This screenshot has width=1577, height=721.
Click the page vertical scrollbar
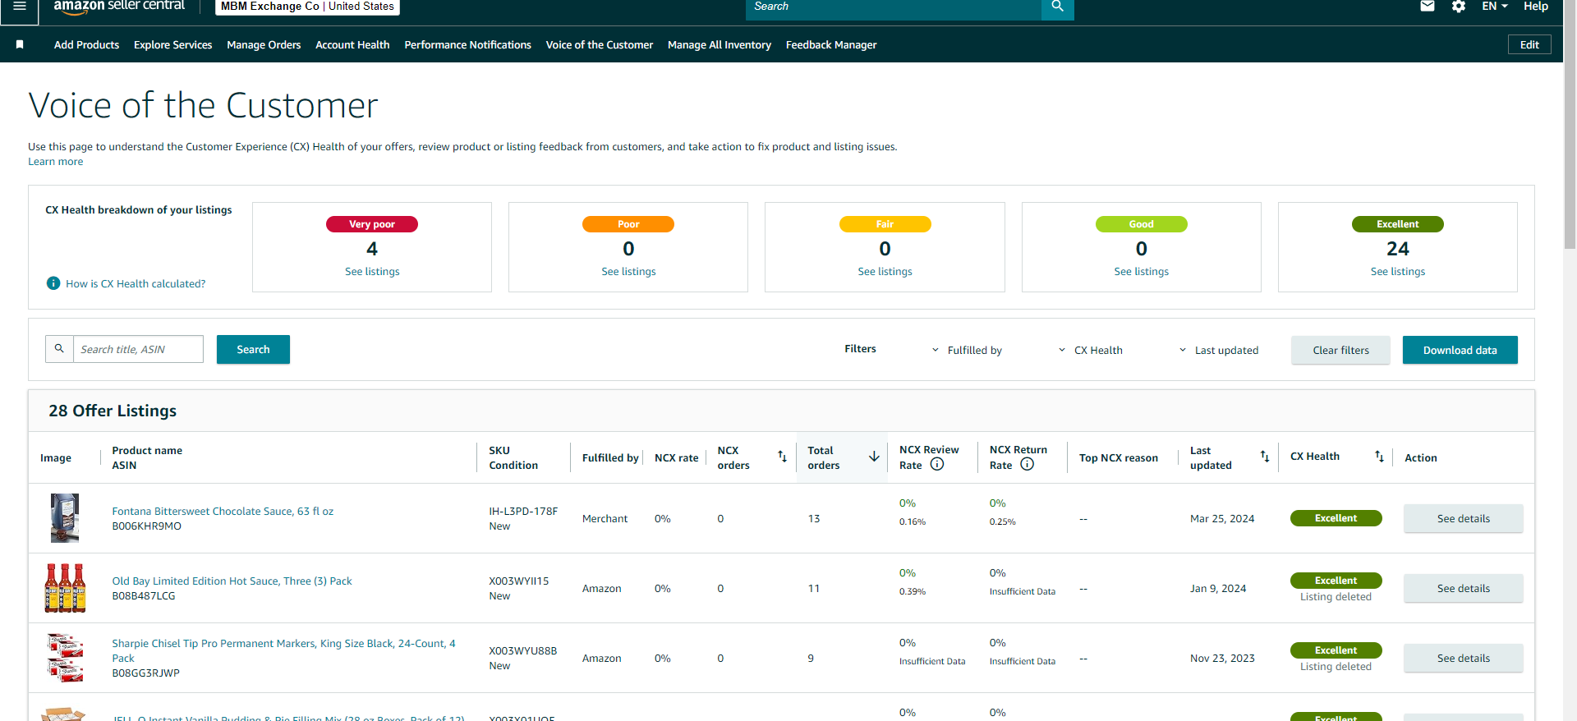pyautogui.click(x=1570, y=123)
